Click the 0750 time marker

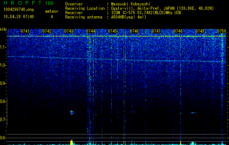click(222, 31)
